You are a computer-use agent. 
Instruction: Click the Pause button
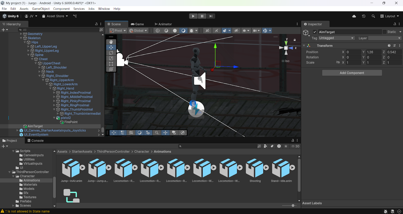[202, 16]
